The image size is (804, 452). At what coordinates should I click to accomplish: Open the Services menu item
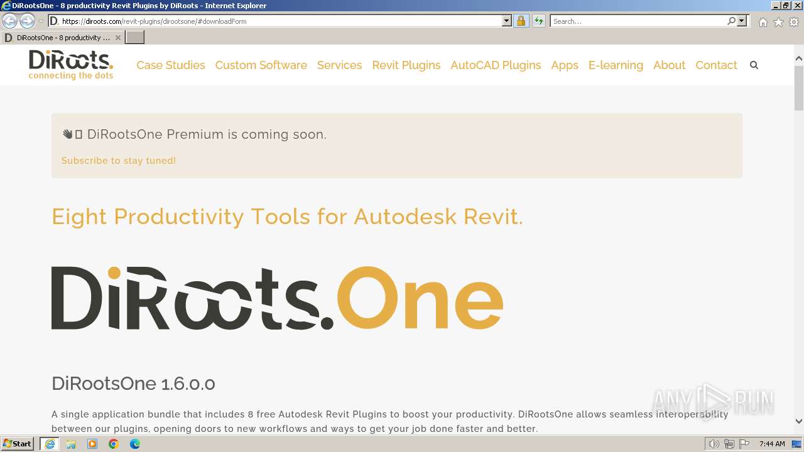pos(339,65)
